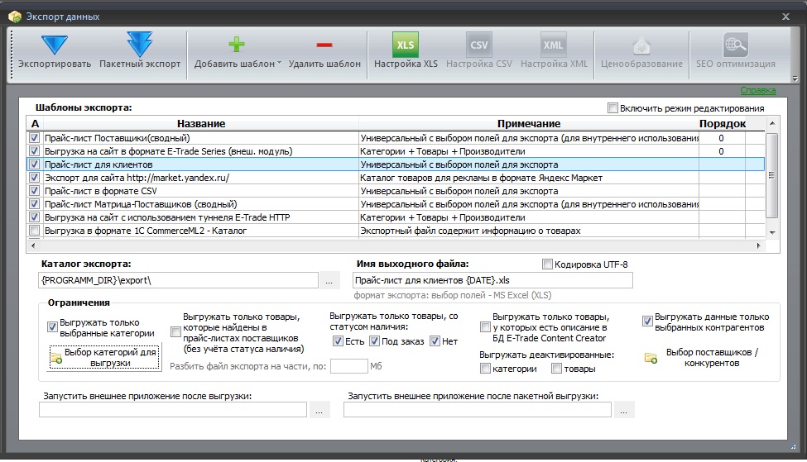Image resolution: width=807 pixels, height=462 pixels.
Task: Expand the toolbar overflow arrow at right
Action: click(795, 79)
